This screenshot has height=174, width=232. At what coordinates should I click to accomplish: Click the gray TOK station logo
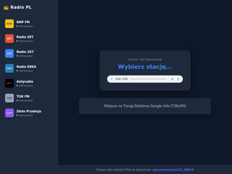9,98
